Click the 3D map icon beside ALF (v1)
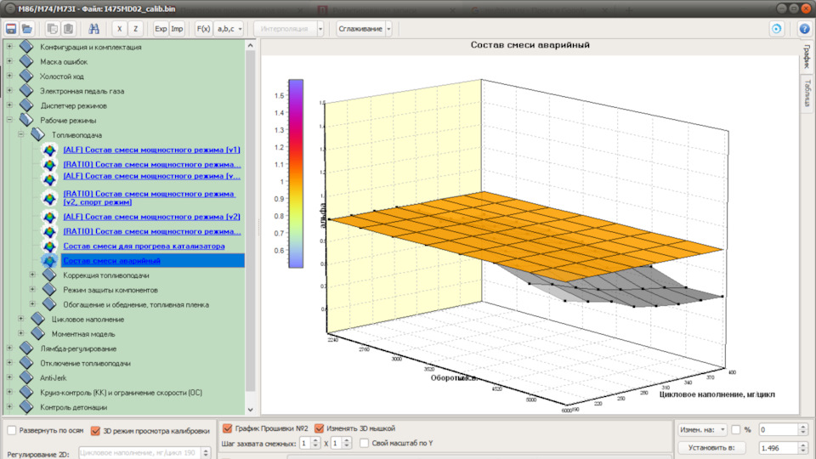The width and height of the screenshot is (816, 459). (x=49, y=150)
